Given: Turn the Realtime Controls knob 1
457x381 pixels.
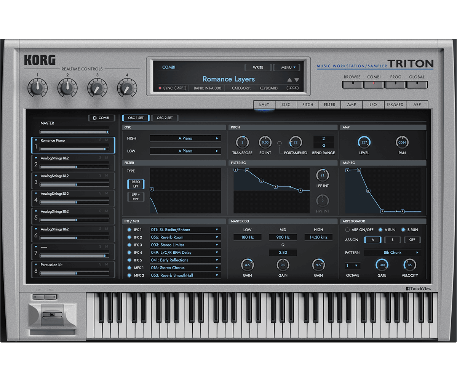Looking at the screenshot, I should pos(37,88).
